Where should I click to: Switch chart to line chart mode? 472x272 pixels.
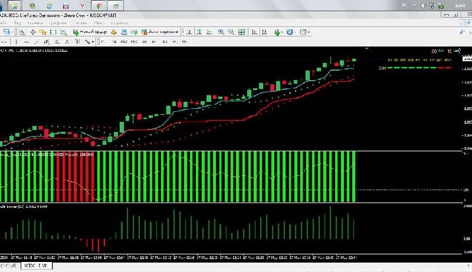(209, 32)
